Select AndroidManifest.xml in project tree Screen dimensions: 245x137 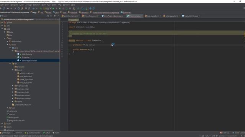click(23, 105)
